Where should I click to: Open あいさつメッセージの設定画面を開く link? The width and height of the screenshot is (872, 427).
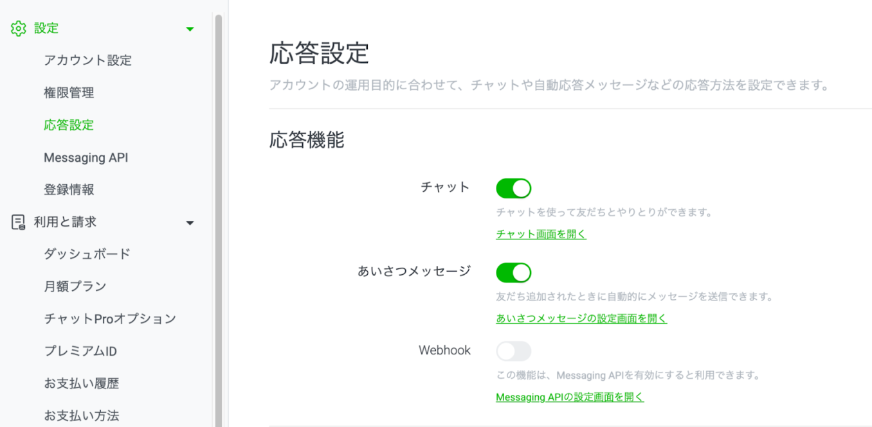click(581, 318)
